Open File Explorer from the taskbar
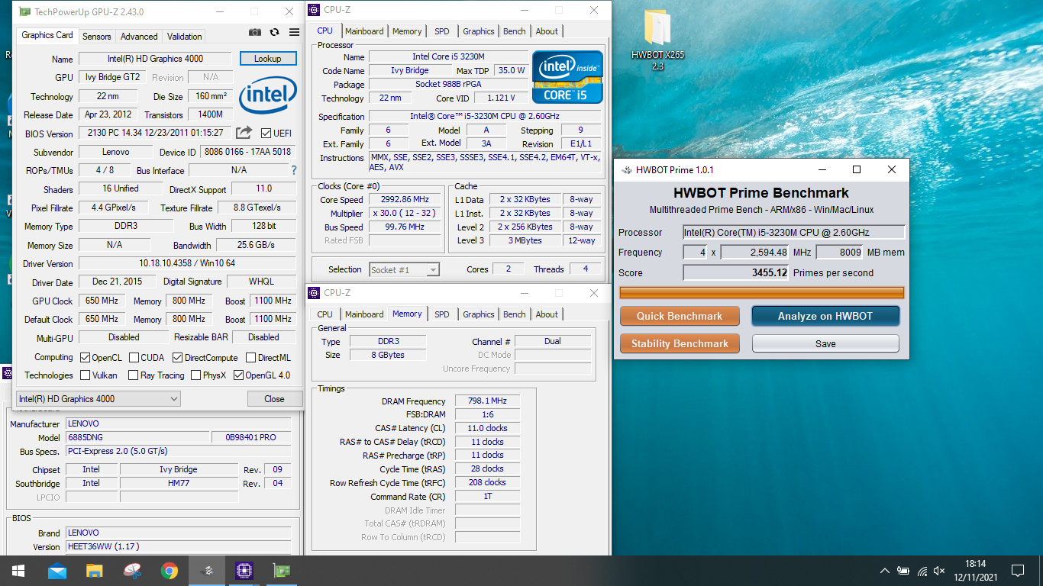Image resolution: width=1043 pixels, height=586 pixels. tap(94, 570)
